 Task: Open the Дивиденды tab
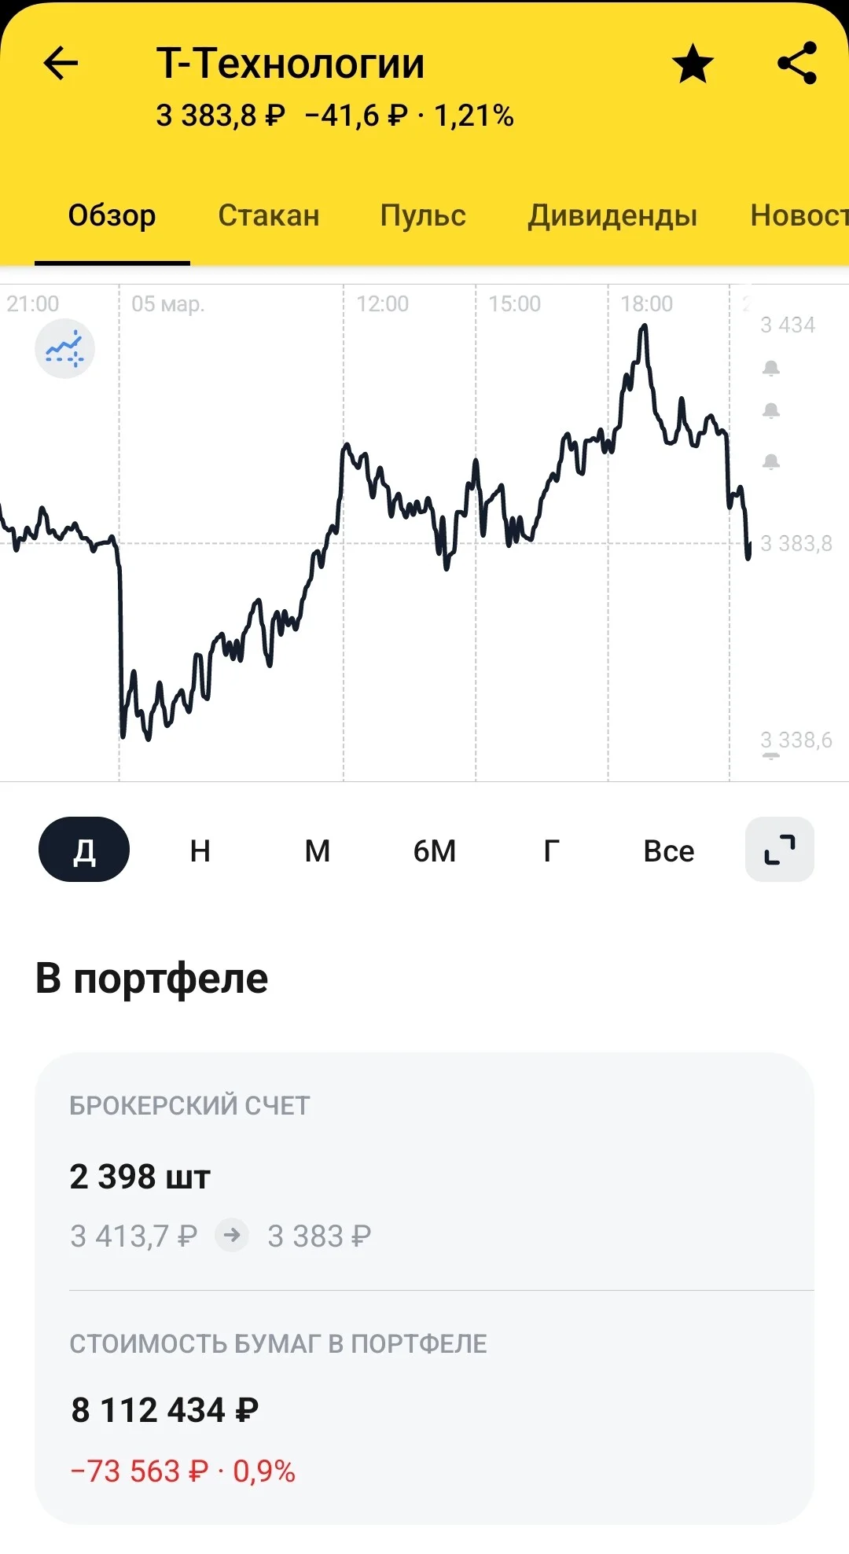tap(612, 215)
